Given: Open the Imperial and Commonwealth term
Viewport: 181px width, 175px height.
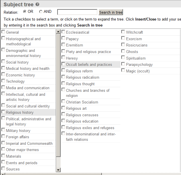Looking at the screenshot, I should [29, 143].
